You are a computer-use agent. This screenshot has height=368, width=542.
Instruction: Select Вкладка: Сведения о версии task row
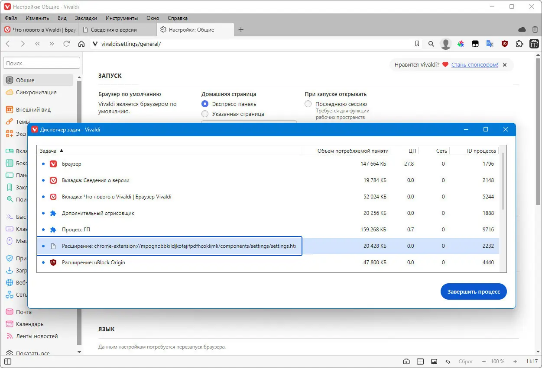click(x=268, y=180)
